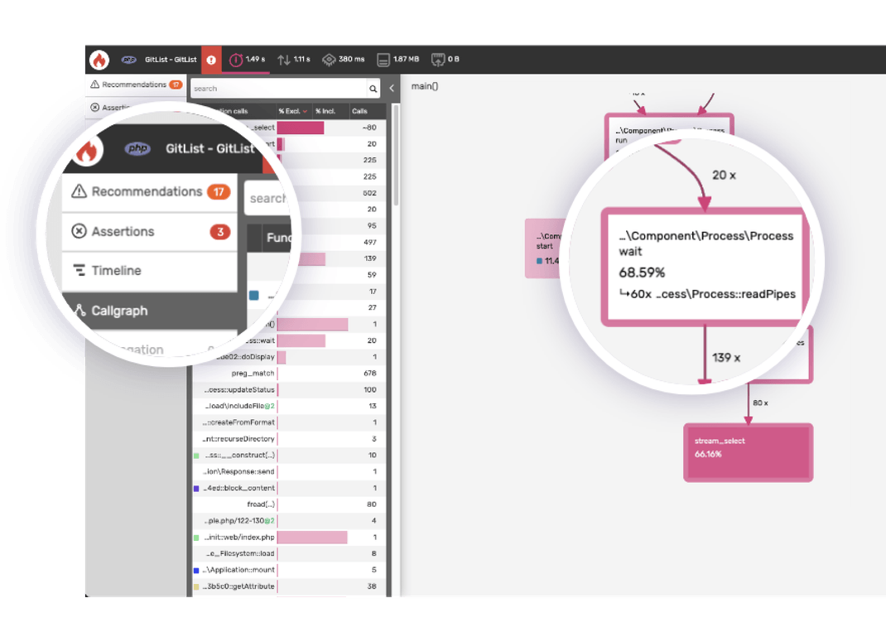886x632 pixels.
Task: Select the ::doDisplay row
Action: point(289,357)
